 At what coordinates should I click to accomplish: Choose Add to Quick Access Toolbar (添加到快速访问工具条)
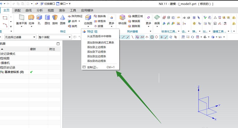click(x=100, y=43)
